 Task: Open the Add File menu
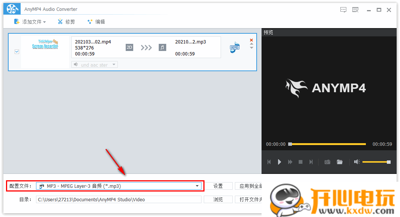coord(30,22)
